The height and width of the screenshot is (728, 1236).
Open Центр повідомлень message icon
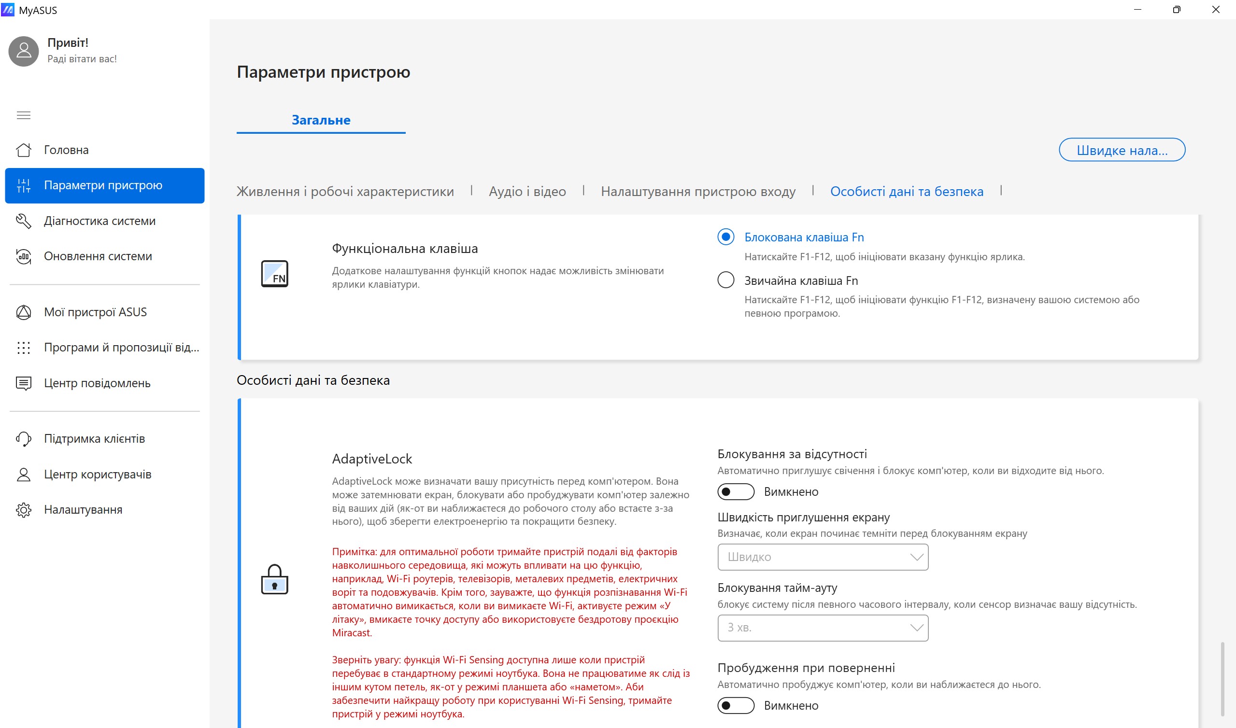point(24,383)
